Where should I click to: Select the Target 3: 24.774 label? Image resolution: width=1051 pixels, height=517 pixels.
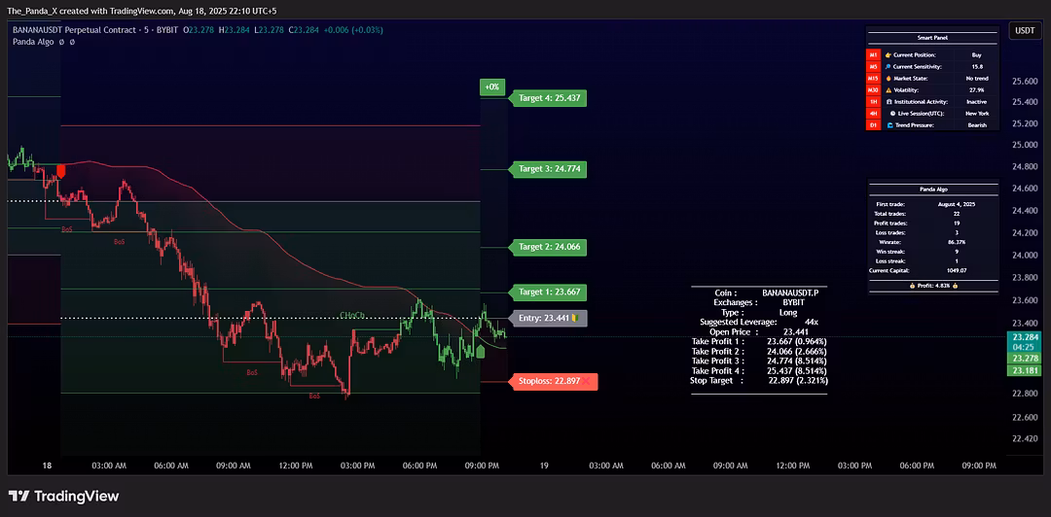tap(550, 169)
